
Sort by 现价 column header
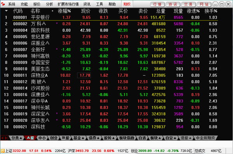[86, 11]
